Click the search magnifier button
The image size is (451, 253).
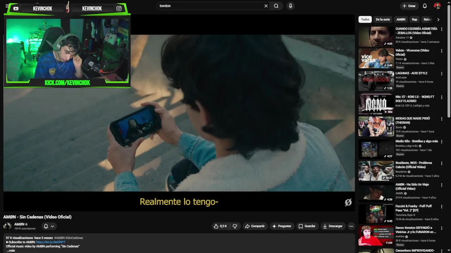(x=276, y=6)
